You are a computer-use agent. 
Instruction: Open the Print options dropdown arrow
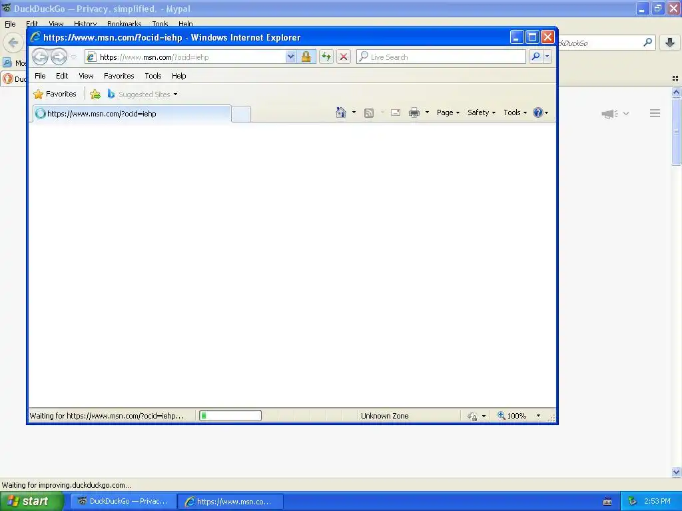point(427,112)
